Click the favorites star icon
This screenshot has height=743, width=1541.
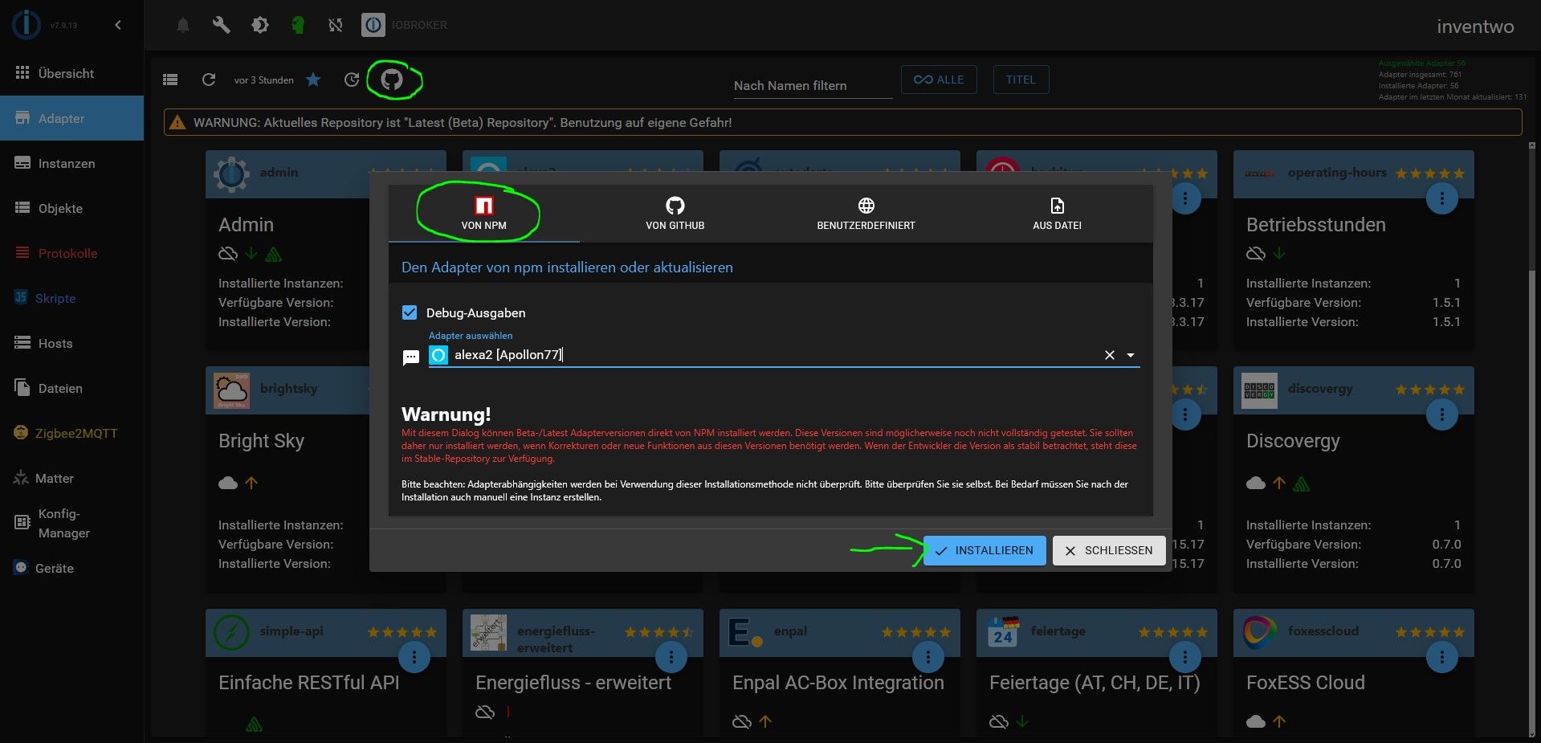pos(313,80)
